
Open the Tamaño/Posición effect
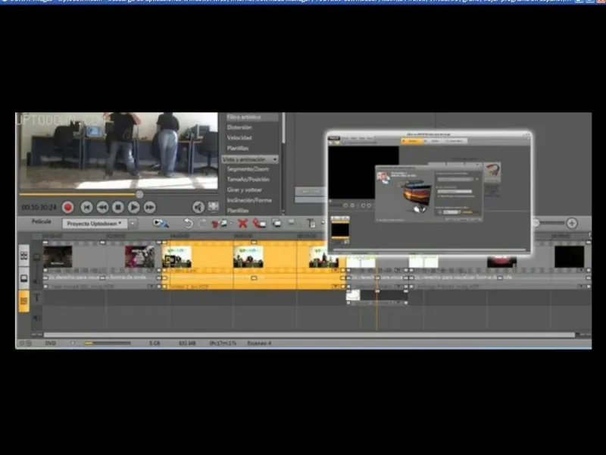click(x=248, y=179)
